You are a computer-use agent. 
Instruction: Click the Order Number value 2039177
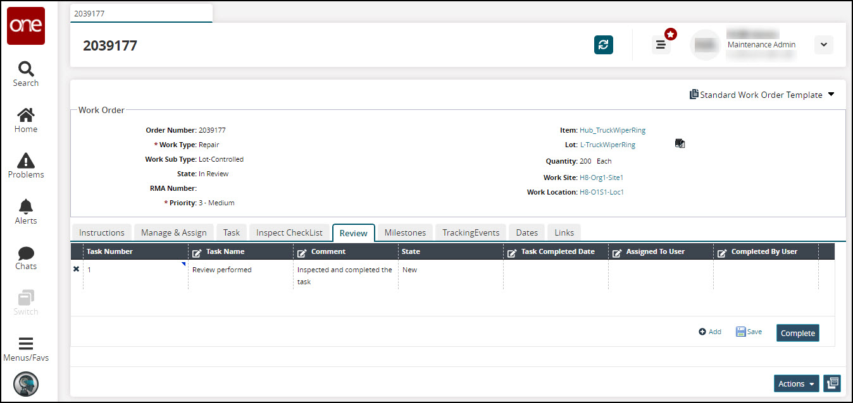pos(212,130)
